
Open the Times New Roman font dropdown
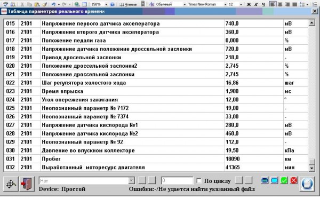[x=225, y=4]
